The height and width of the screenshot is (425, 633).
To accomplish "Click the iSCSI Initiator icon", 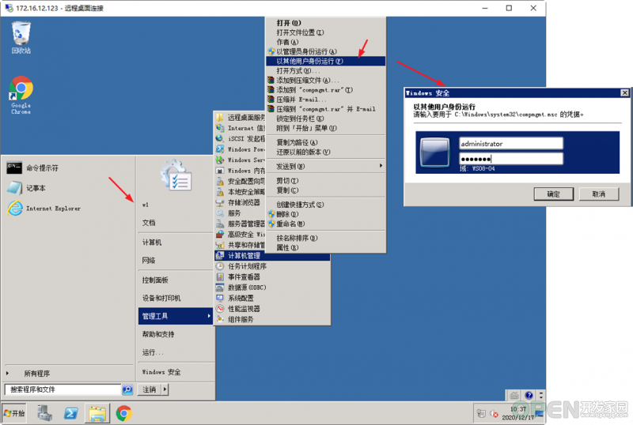I will pos(220,138).
